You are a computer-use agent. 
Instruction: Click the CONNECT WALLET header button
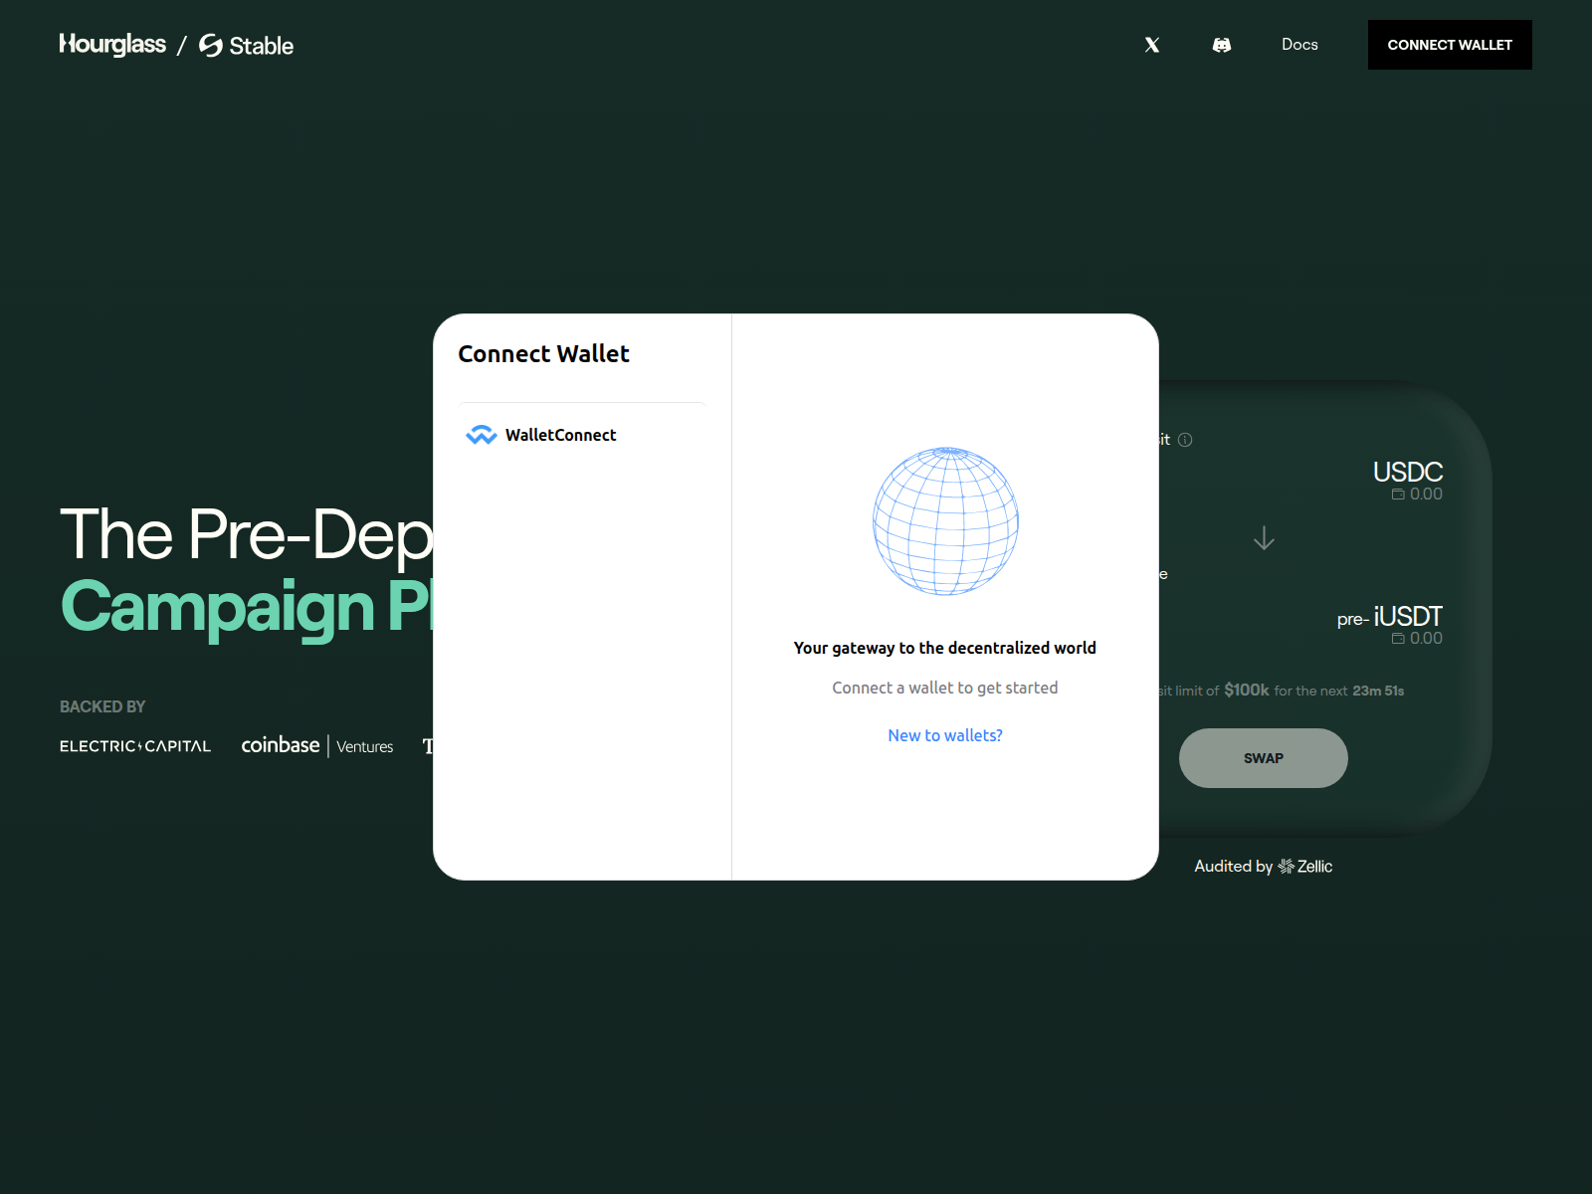[x=1450, y=45]
